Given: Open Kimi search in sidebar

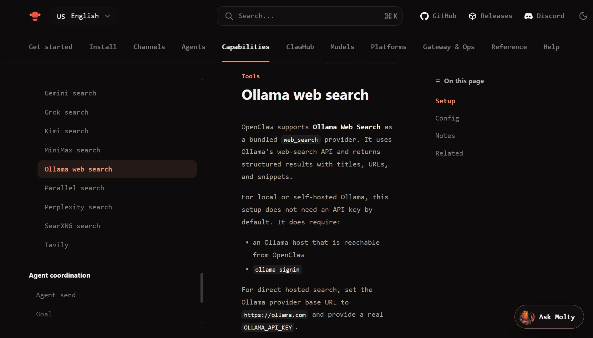Looking at the screenshot, I should (117, 131).
